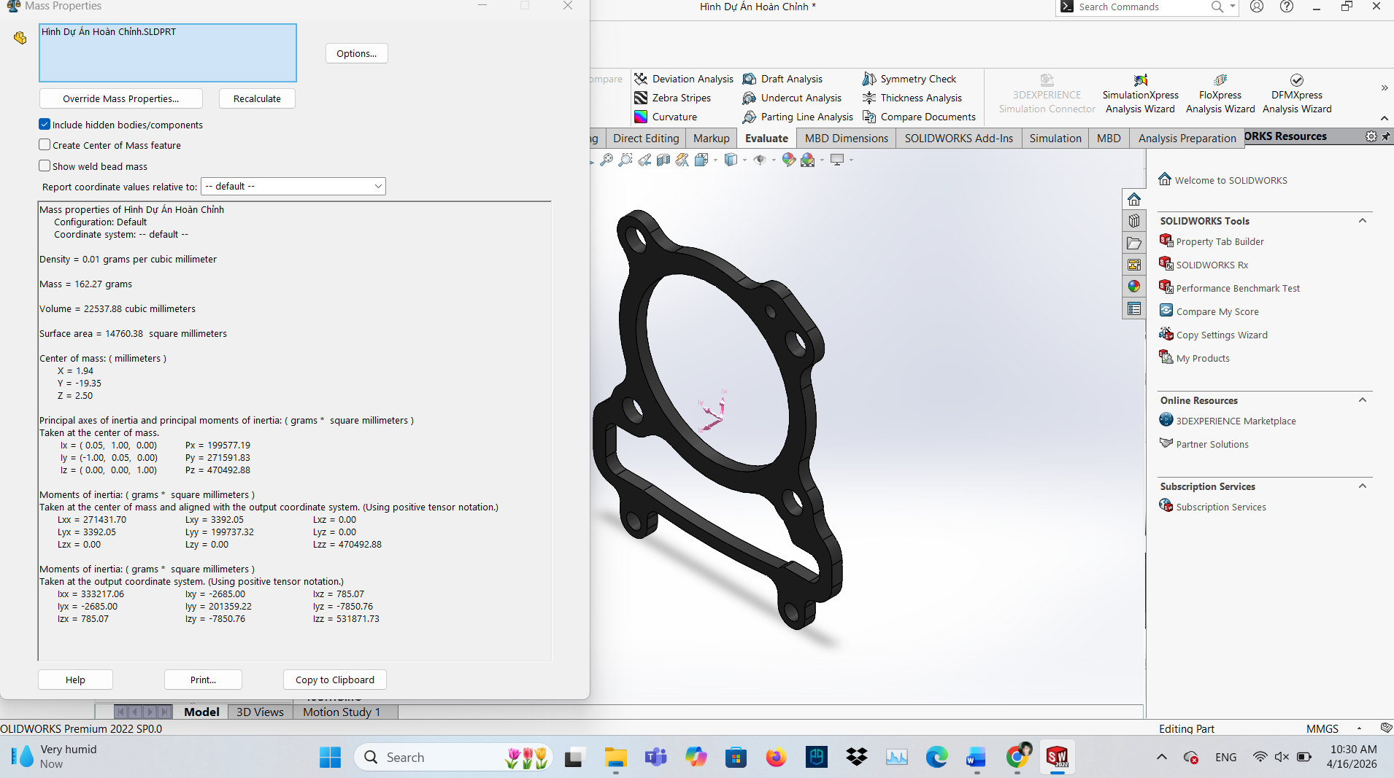Expand the View Settings dropdown arrow

tap(851, 160)
